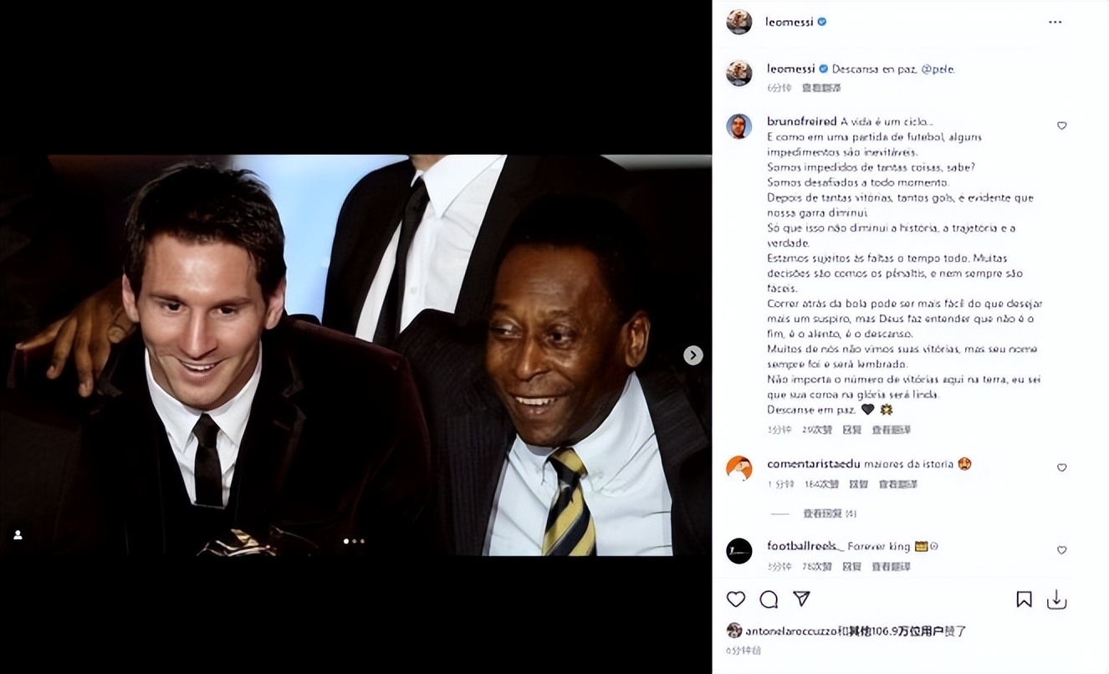Open tagged people icon on photo
This screenshot has width=1109, height=674.
tap(18, 535)
